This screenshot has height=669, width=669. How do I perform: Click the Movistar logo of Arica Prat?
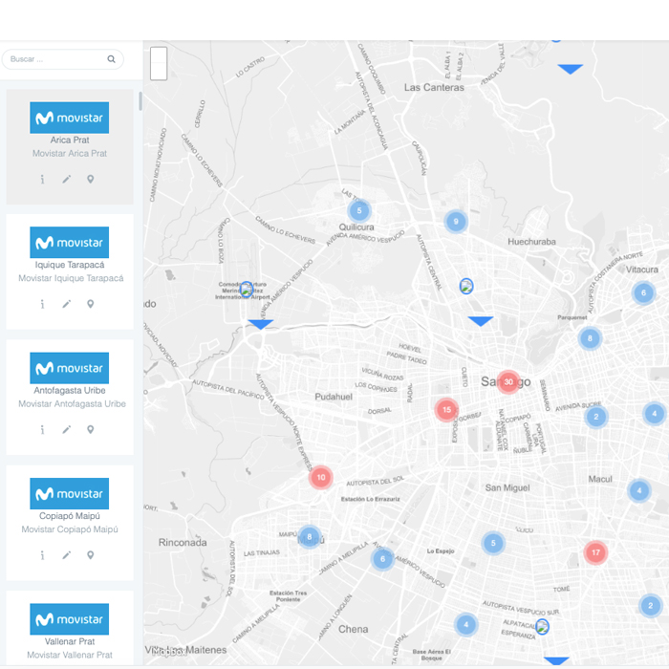click(69, 118)
